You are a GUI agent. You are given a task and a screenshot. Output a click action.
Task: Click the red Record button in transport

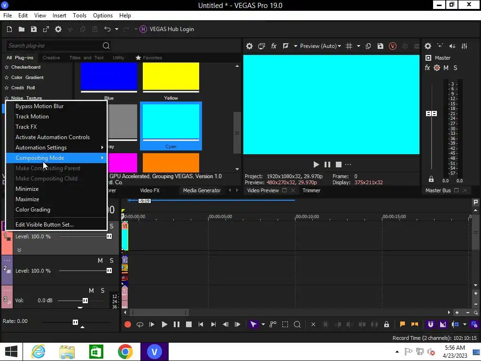tap(128, 324)
